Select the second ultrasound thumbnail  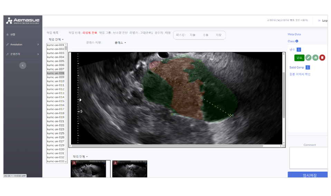pyautogui.click(x=130, y=169)
